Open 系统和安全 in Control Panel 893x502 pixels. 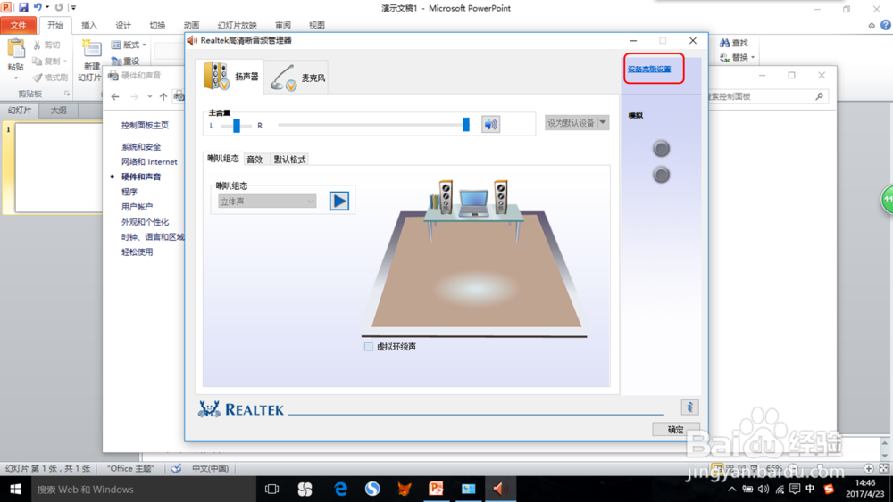point(141,147)
